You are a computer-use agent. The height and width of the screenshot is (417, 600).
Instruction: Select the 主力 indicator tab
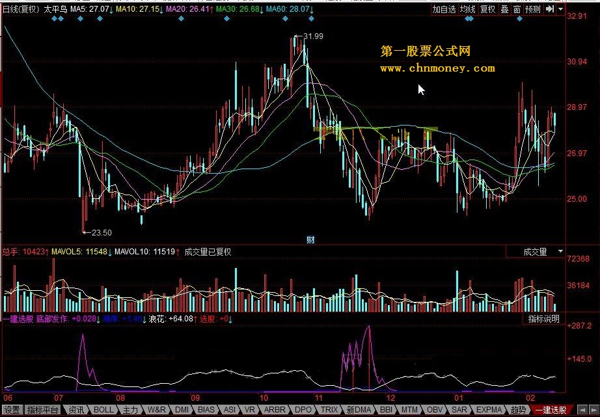click(x=130, y=410)
